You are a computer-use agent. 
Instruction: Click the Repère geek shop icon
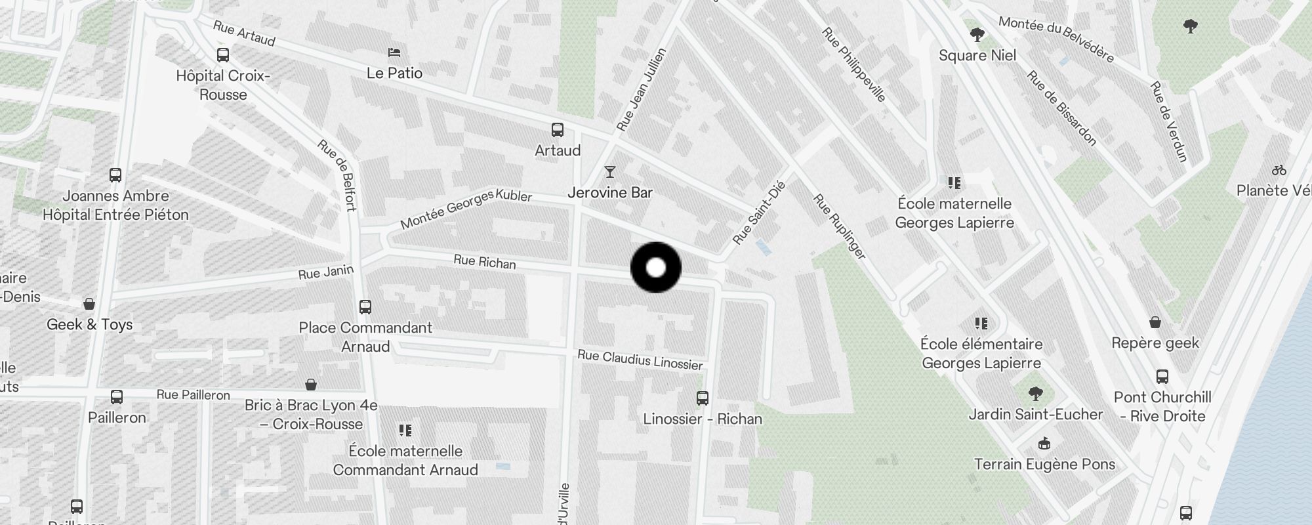point(1155,322)
